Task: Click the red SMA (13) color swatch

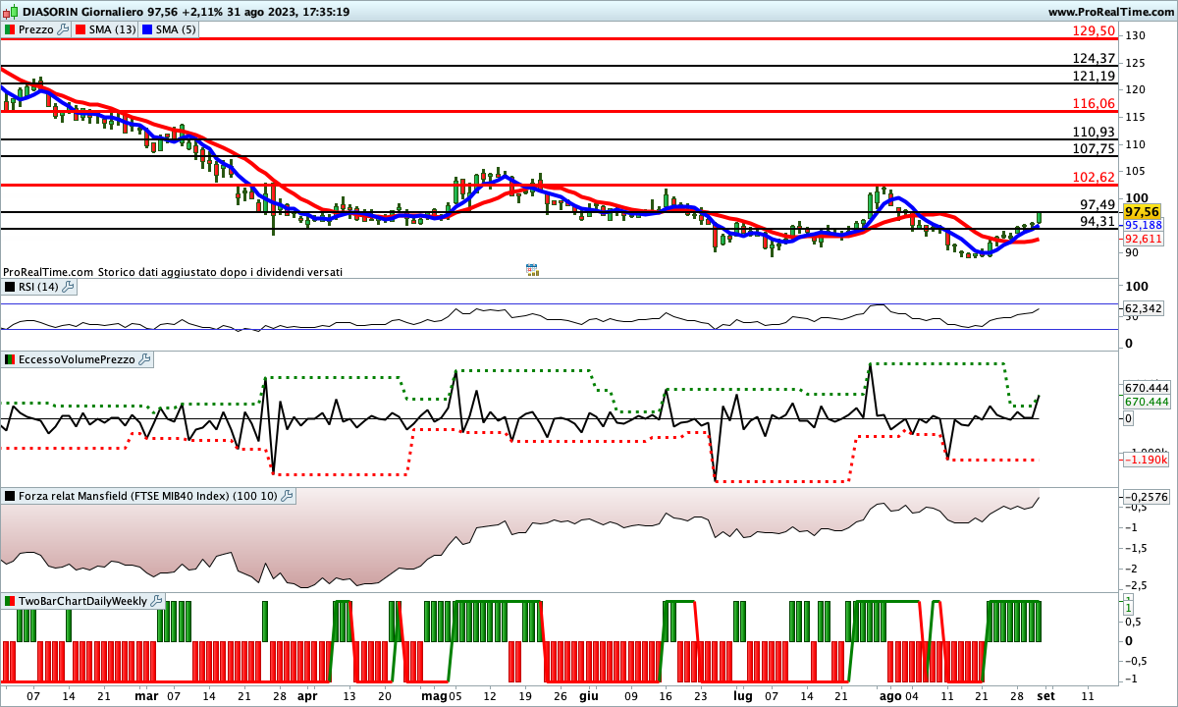Action: (81, 29)
